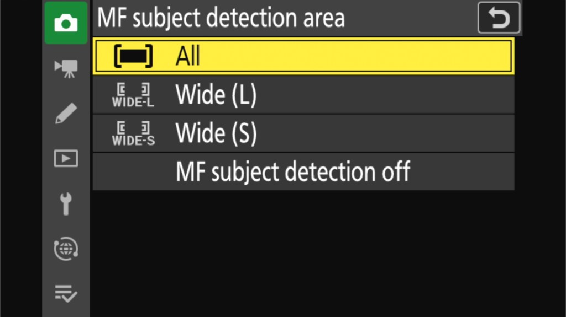566x317 pixels.
Task: Click the WIDE-S area icon
Action: tap(133, 133)
